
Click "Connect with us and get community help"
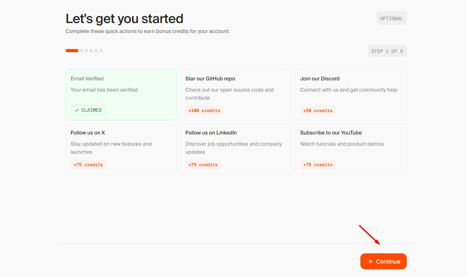click(349, 90)
